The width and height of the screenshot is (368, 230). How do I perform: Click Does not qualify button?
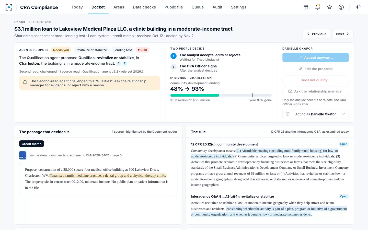[316, 80]
